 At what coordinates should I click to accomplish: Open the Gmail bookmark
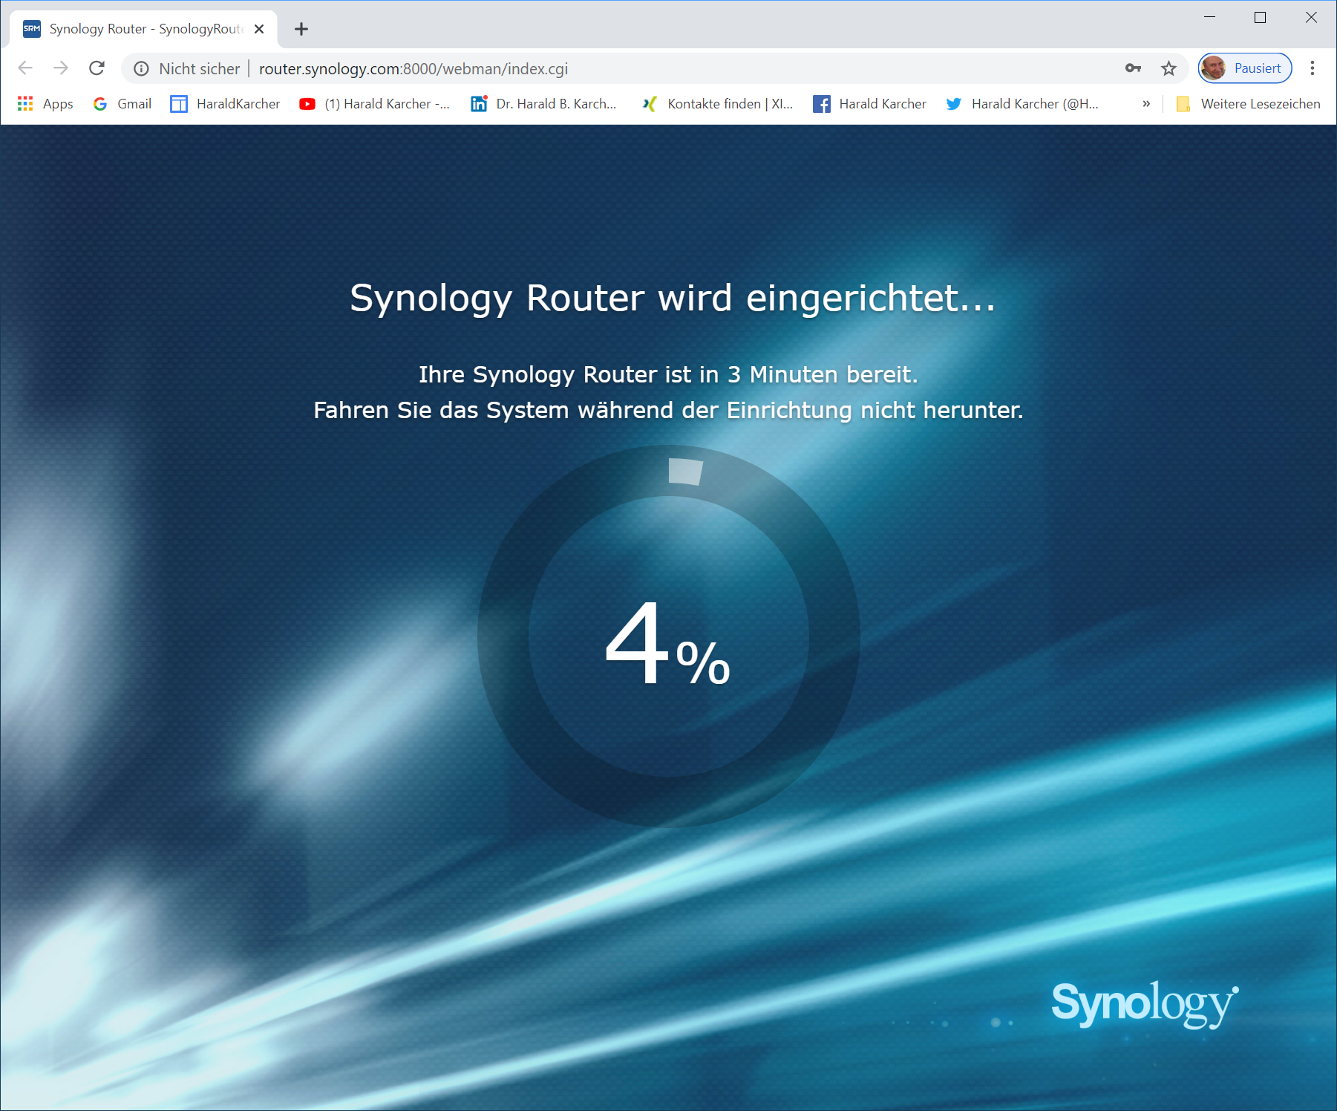pyautogui.click(x=122, y=104)
